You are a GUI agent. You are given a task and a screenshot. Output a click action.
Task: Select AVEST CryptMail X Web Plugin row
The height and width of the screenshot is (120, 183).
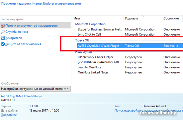click(130, 46)
